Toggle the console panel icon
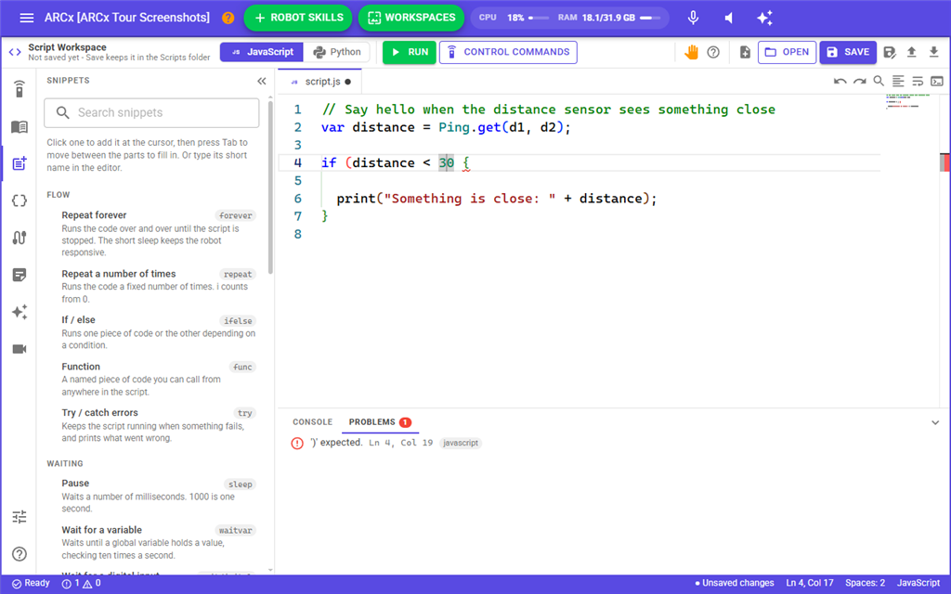 tap(937, 82)
